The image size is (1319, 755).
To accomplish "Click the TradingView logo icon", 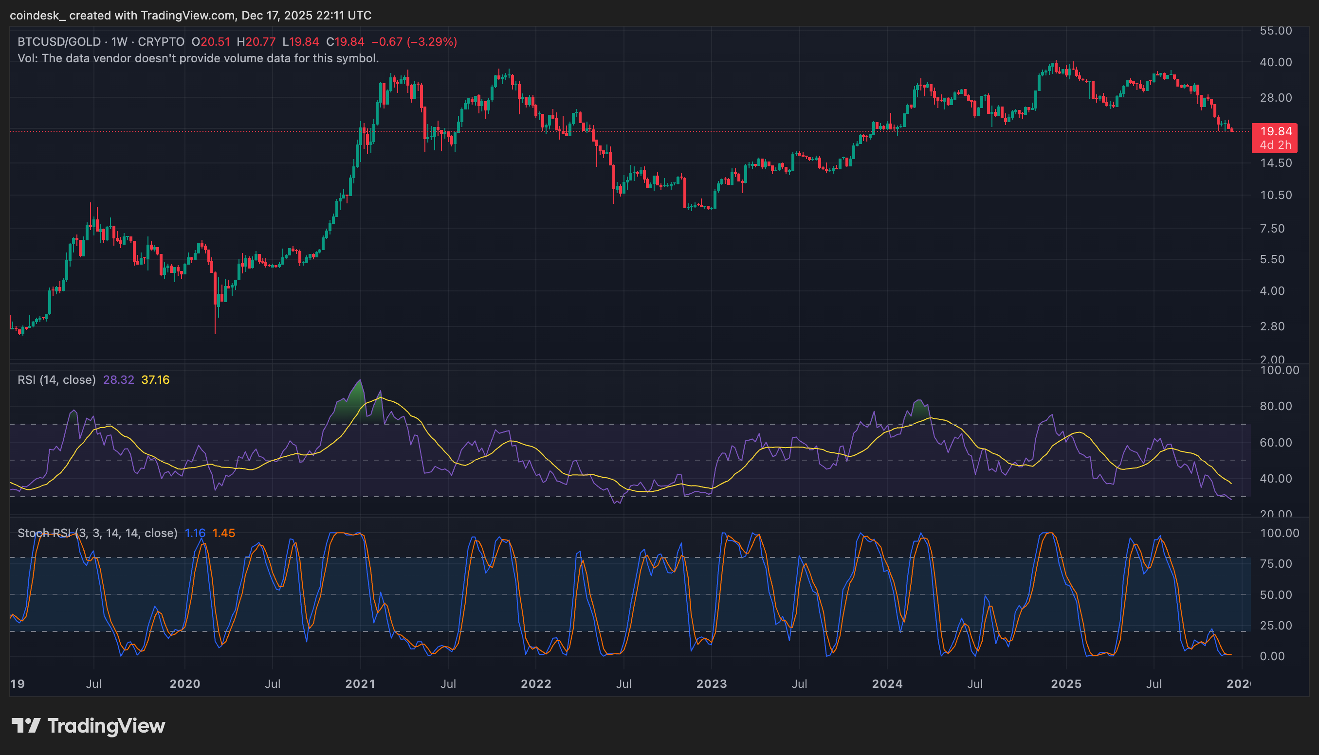I will [x=26, y=725].
